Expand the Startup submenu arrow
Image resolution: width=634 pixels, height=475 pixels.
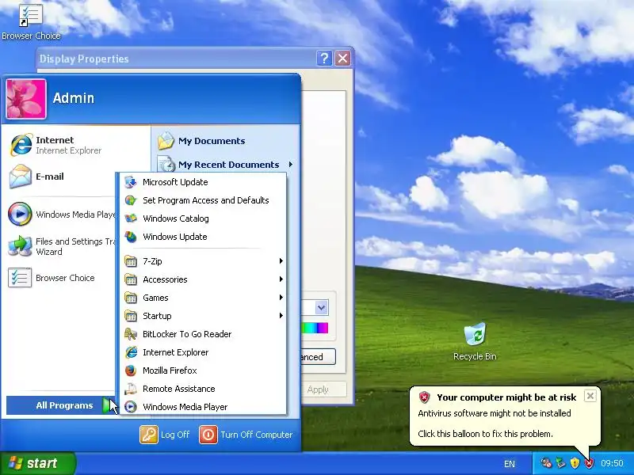coord(281,316)
